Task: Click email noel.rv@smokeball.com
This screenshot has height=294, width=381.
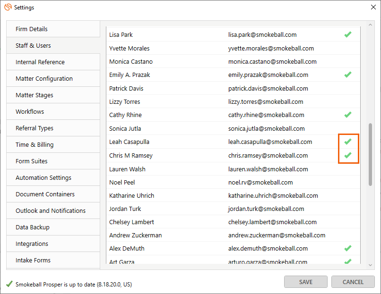Action: [x=260, y=183]
